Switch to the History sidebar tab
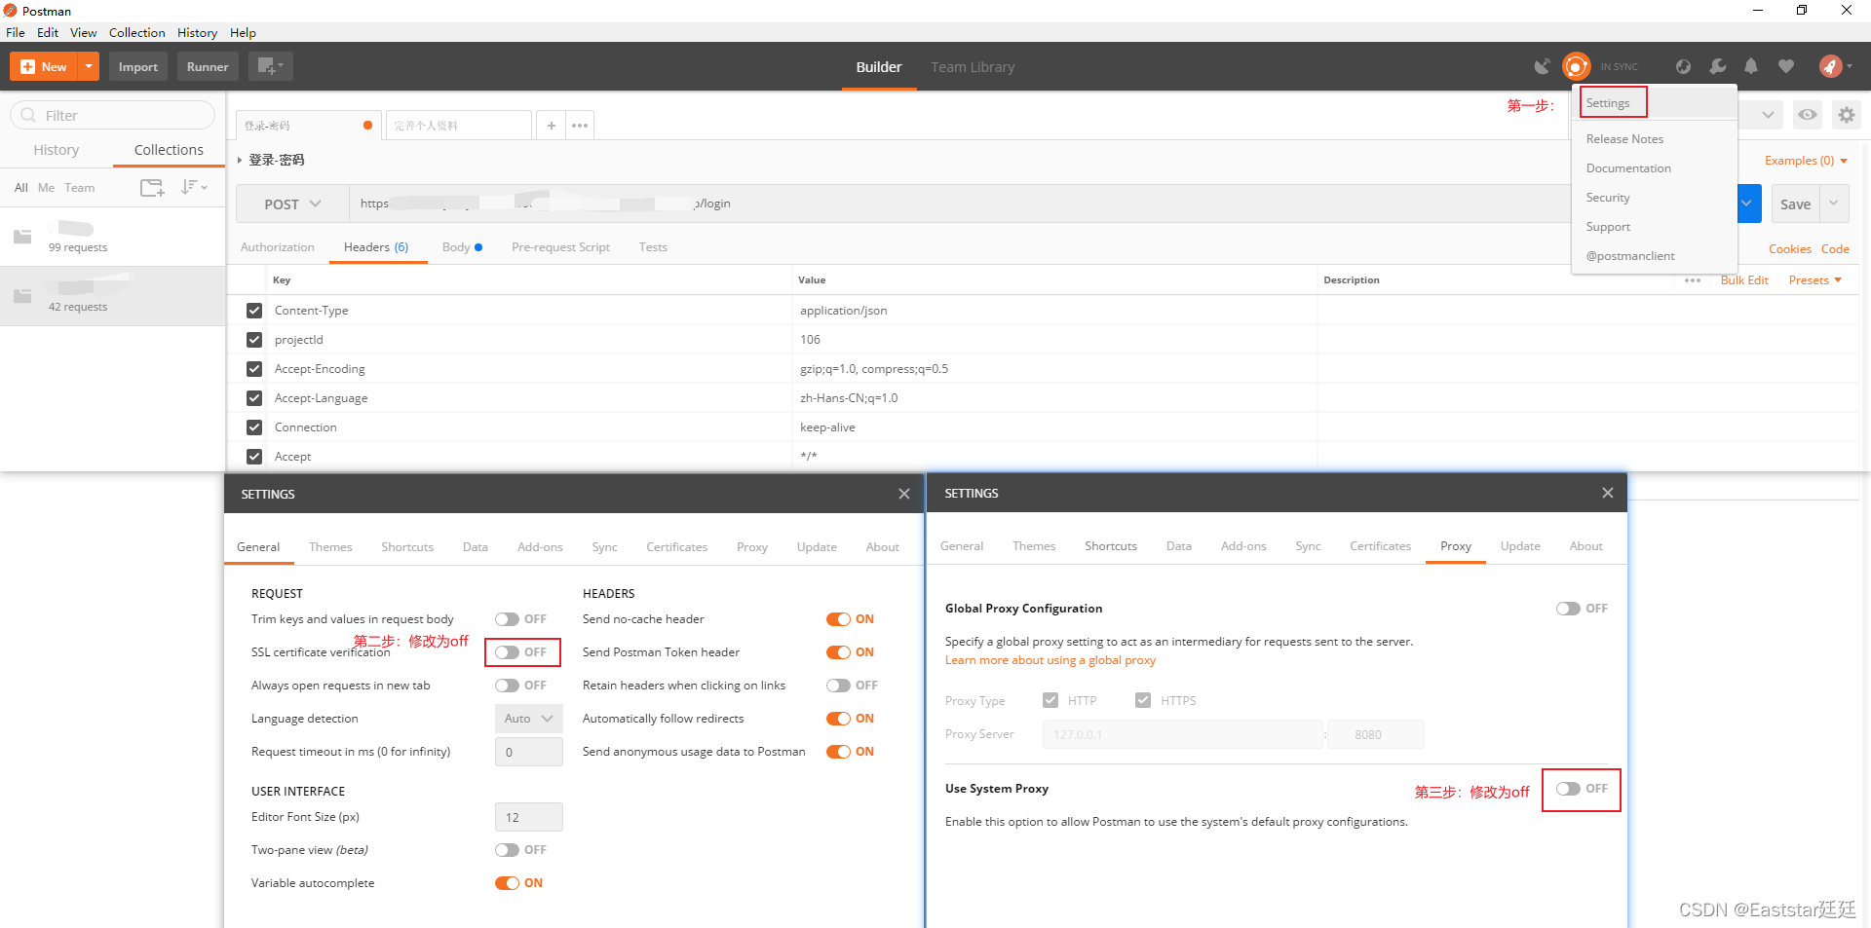Image resolution: width=1871 pixels, height=928 pixels. tap(57, 150)
